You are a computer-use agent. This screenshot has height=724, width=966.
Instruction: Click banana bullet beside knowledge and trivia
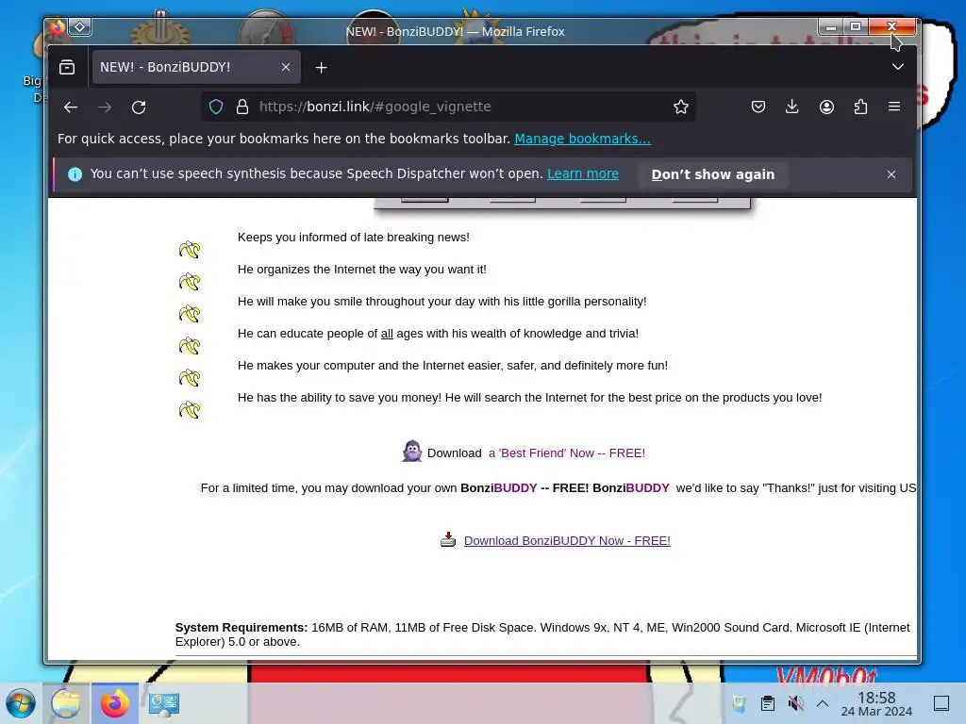tap(190, 345)
